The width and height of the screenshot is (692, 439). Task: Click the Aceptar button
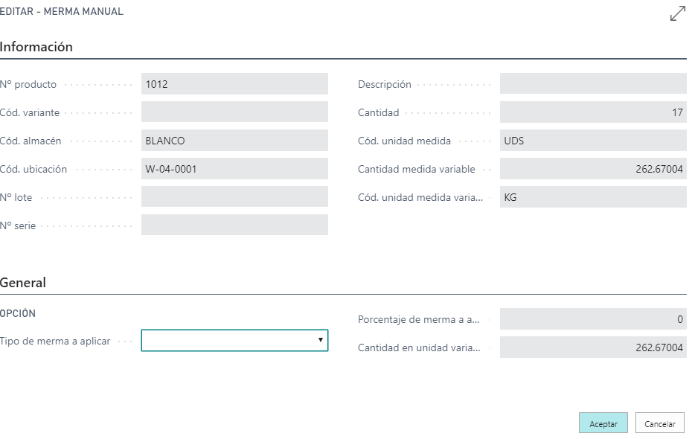[x=603, y=423]
